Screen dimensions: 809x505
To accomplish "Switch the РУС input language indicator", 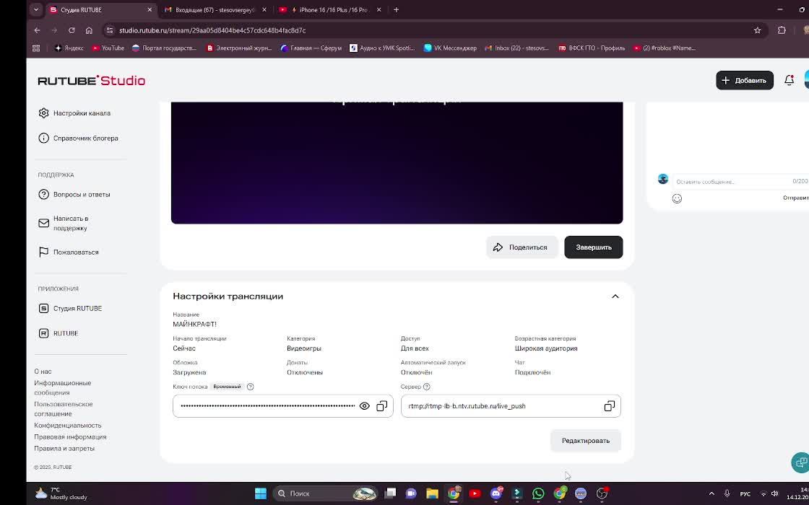I will coord(745,493).
